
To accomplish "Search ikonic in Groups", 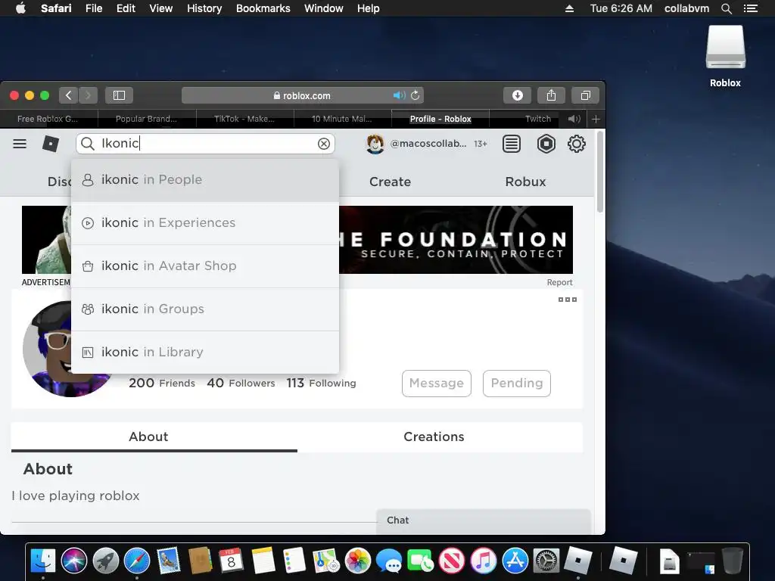I will 205,309.
